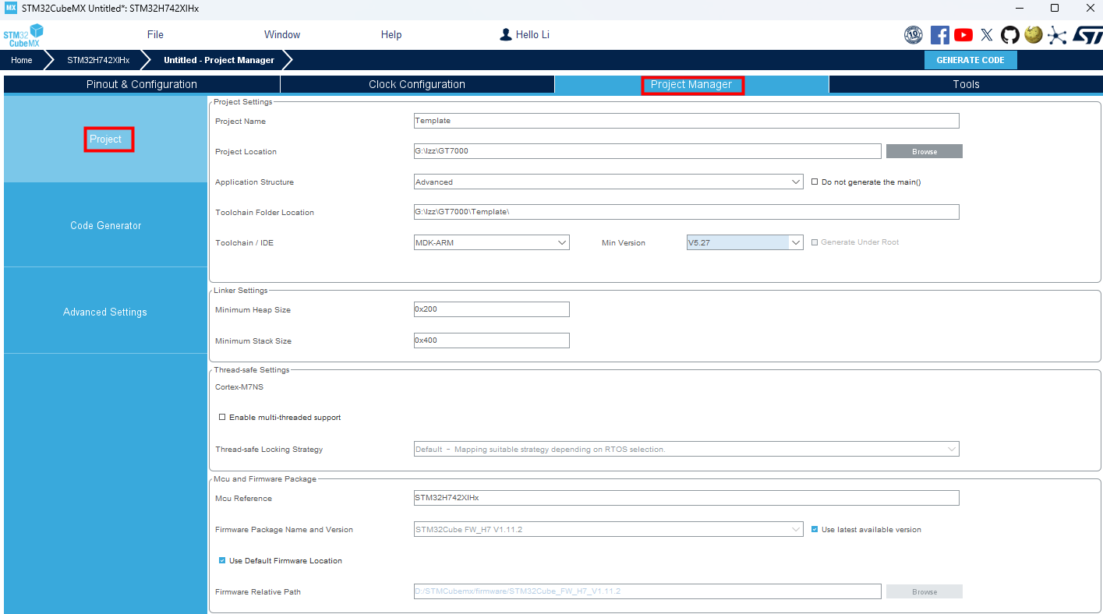
Task: Select the Project Manager tab
Action: (x=691, y=84)
